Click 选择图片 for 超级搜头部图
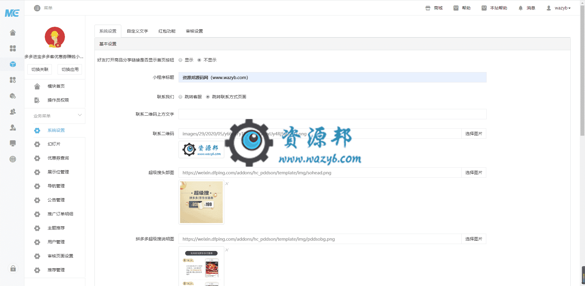Screen dimensions: 585x286 474,173
